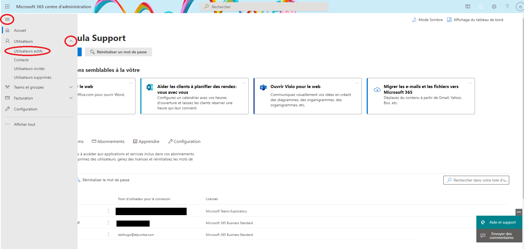Open more options on Visio card

coord(357,83)
